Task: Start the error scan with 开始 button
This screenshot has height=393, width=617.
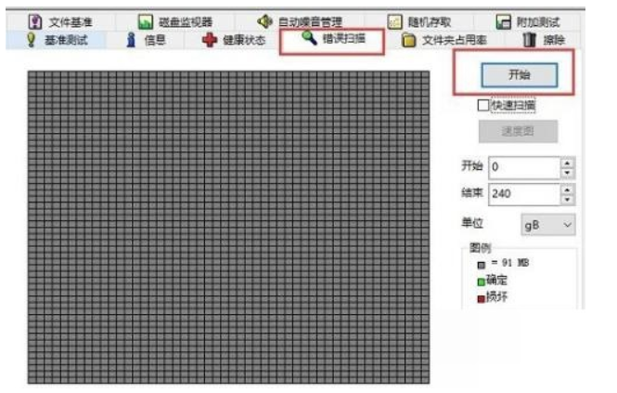Action: (x=520, y=75)
